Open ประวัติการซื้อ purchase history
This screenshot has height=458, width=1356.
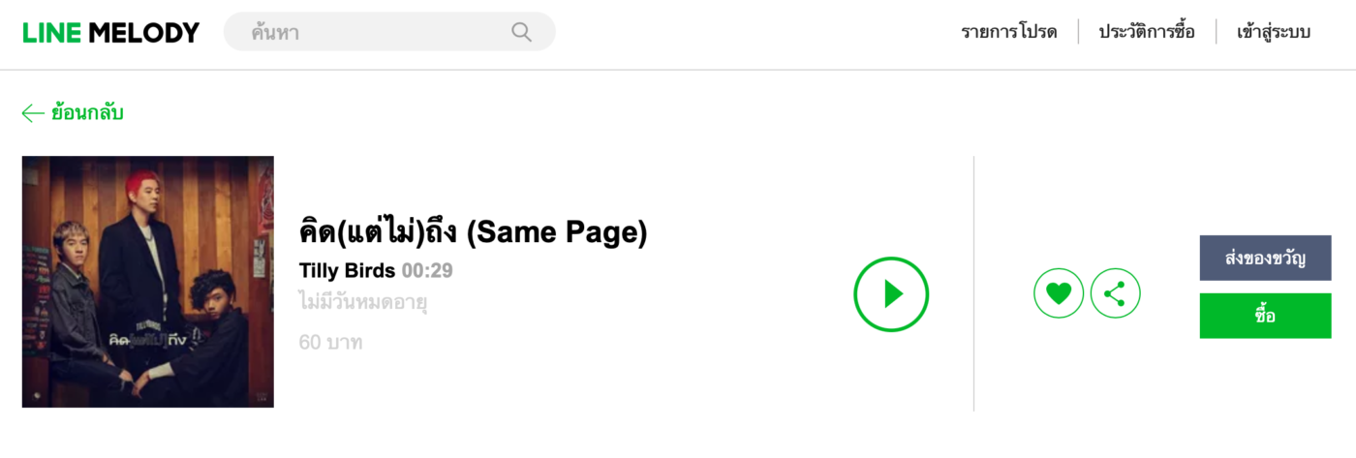click(x=1146, y=32)
